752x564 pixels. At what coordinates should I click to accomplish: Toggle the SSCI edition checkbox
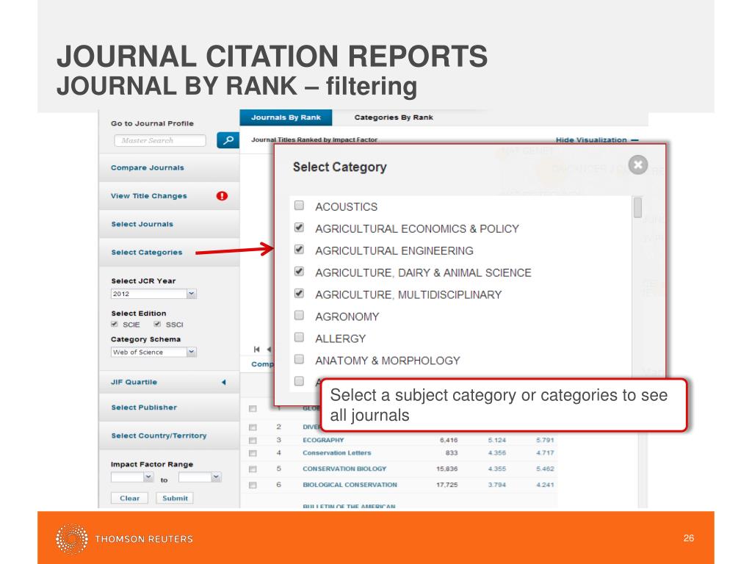point(157,324)
